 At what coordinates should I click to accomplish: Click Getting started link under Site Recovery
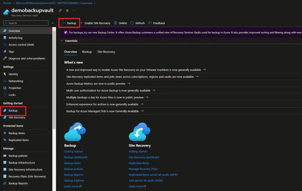pos(138,152)
